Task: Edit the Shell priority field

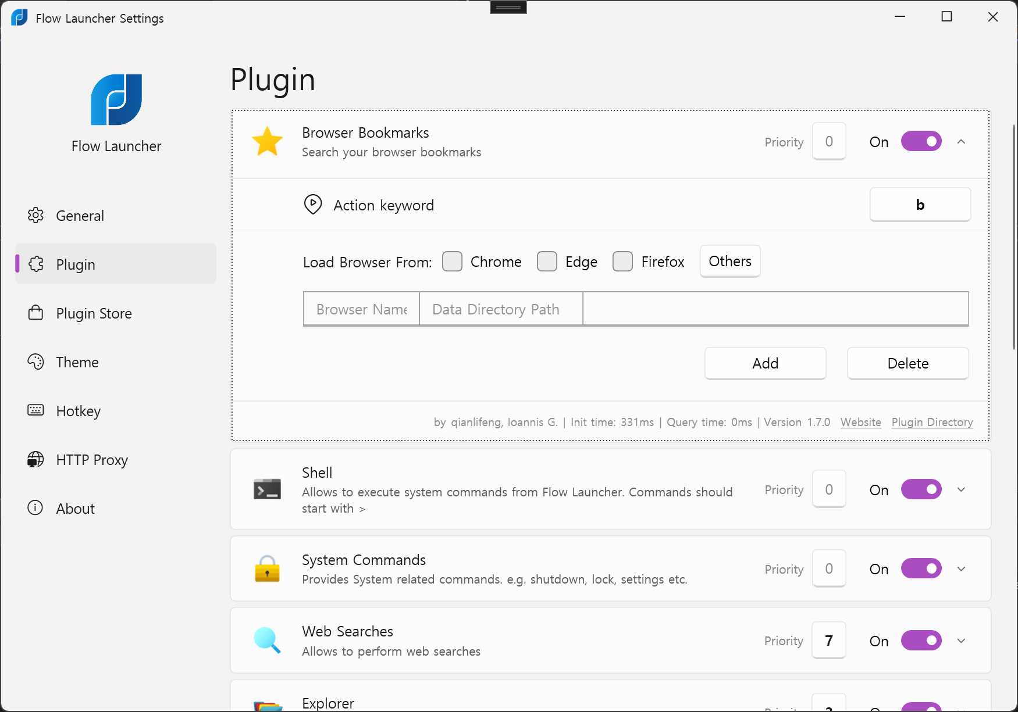Action: click(829, 489)
